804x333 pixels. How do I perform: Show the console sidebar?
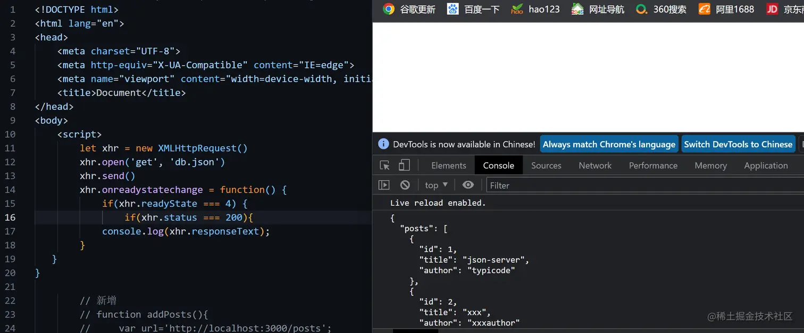tap(384, 185)
